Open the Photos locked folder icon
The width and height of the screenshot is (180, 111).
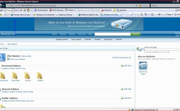click(x=27, y=76)
